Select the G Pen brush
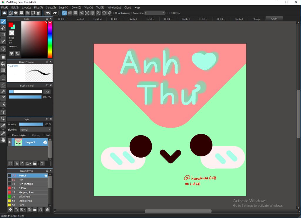 point(28,188)
